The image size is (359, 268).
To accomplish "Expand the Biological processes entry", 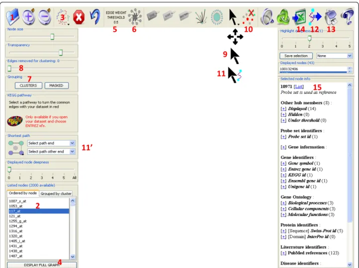I will pyautogui.click(x=283, y=203).
